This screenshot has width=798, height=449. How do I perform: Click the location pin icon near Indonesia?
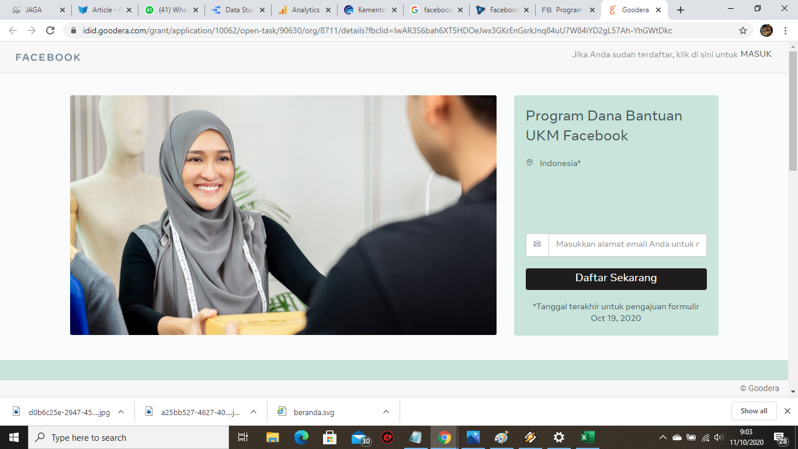coord(530,163)
